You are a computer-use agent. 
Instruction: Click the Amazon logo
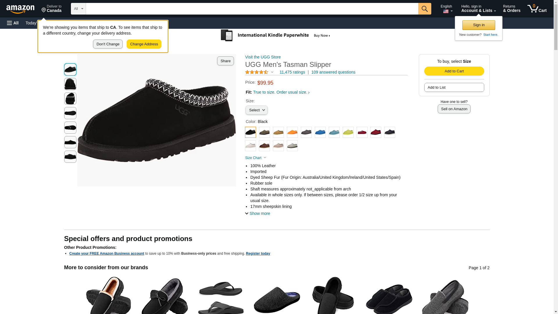tap(20, 9)
